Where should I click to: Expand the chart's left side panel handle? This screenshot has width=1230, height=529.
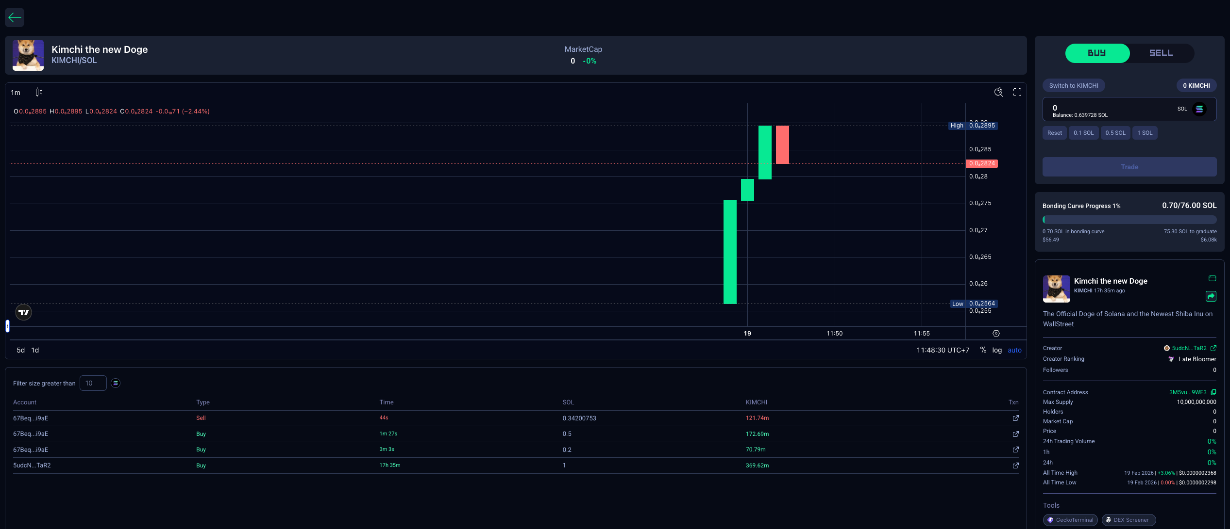pos(7,326)
